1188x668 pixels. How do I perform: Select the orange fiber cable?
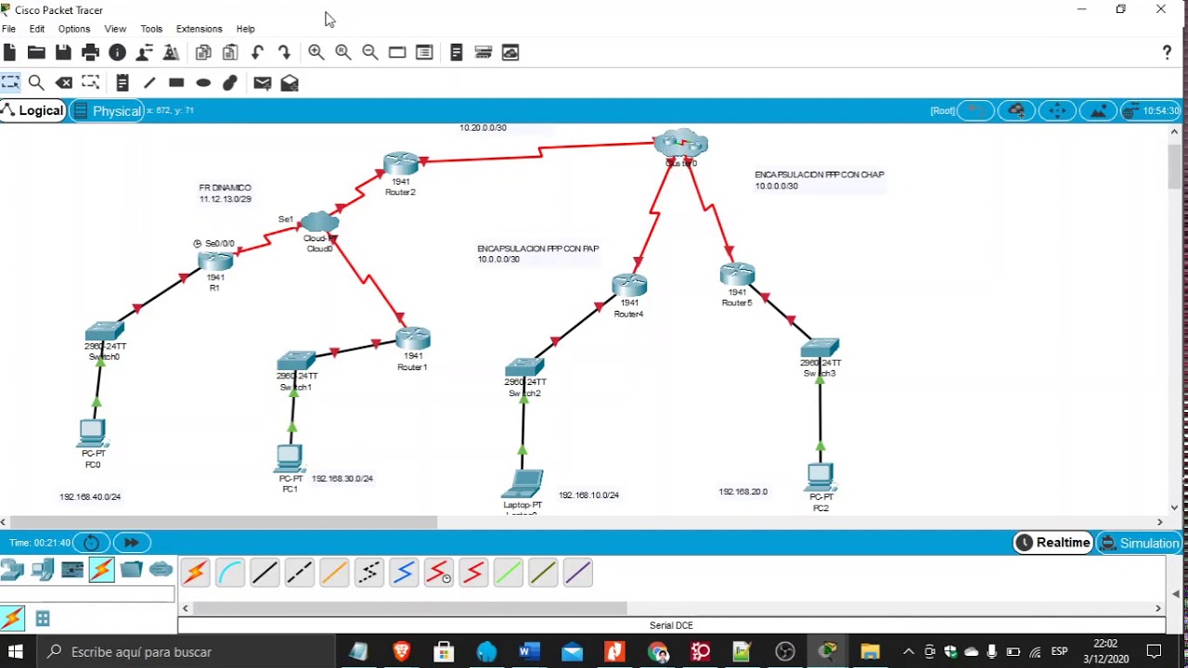pos(334,572)
